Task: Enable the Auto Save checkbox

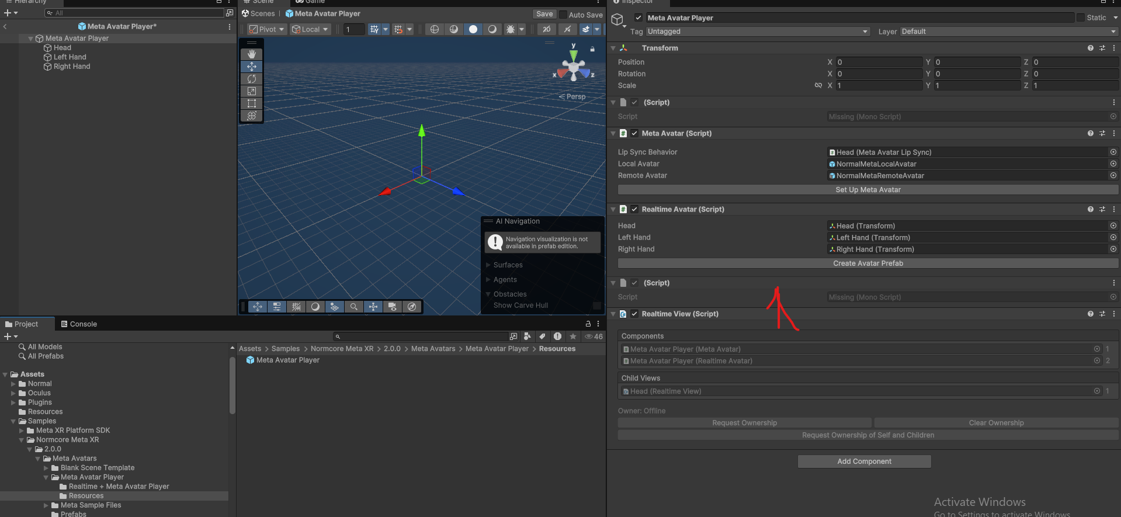Action: [563, 15]
